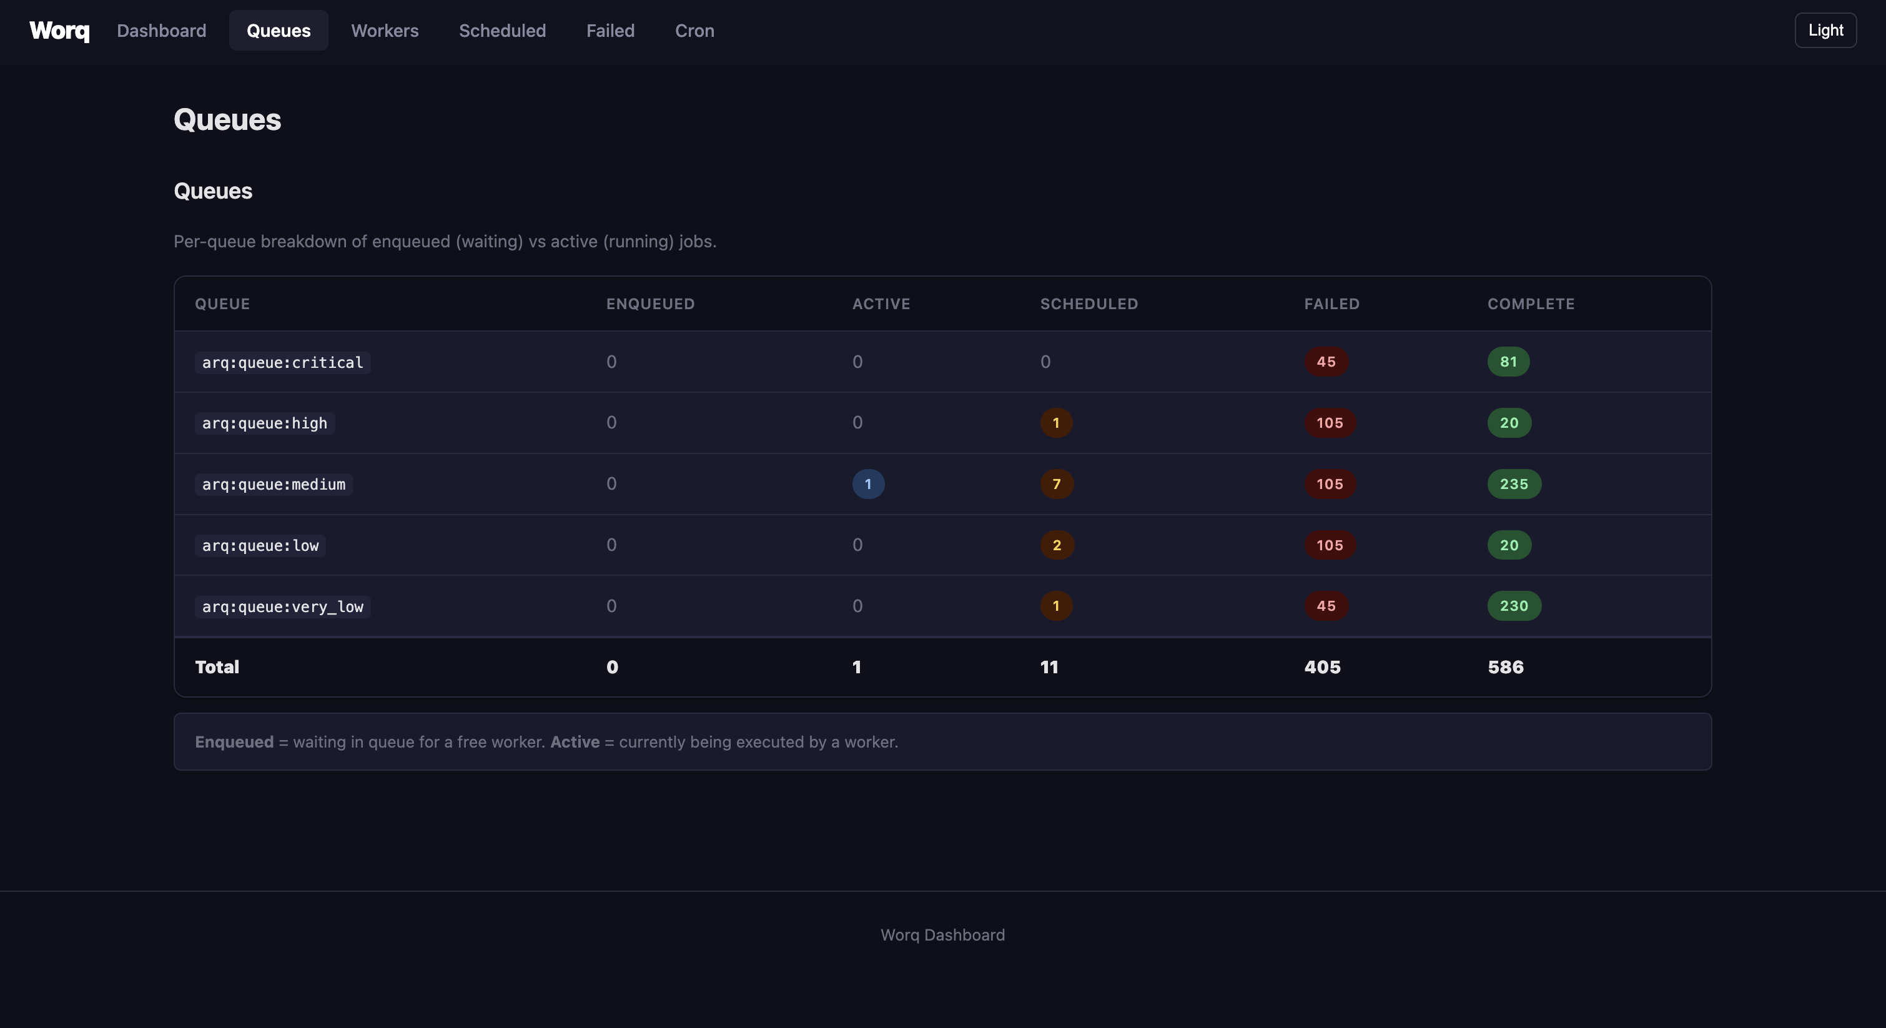Click failed badge 45 in very_low row
The image size is (1886, 1028).
click(1326, 606)
